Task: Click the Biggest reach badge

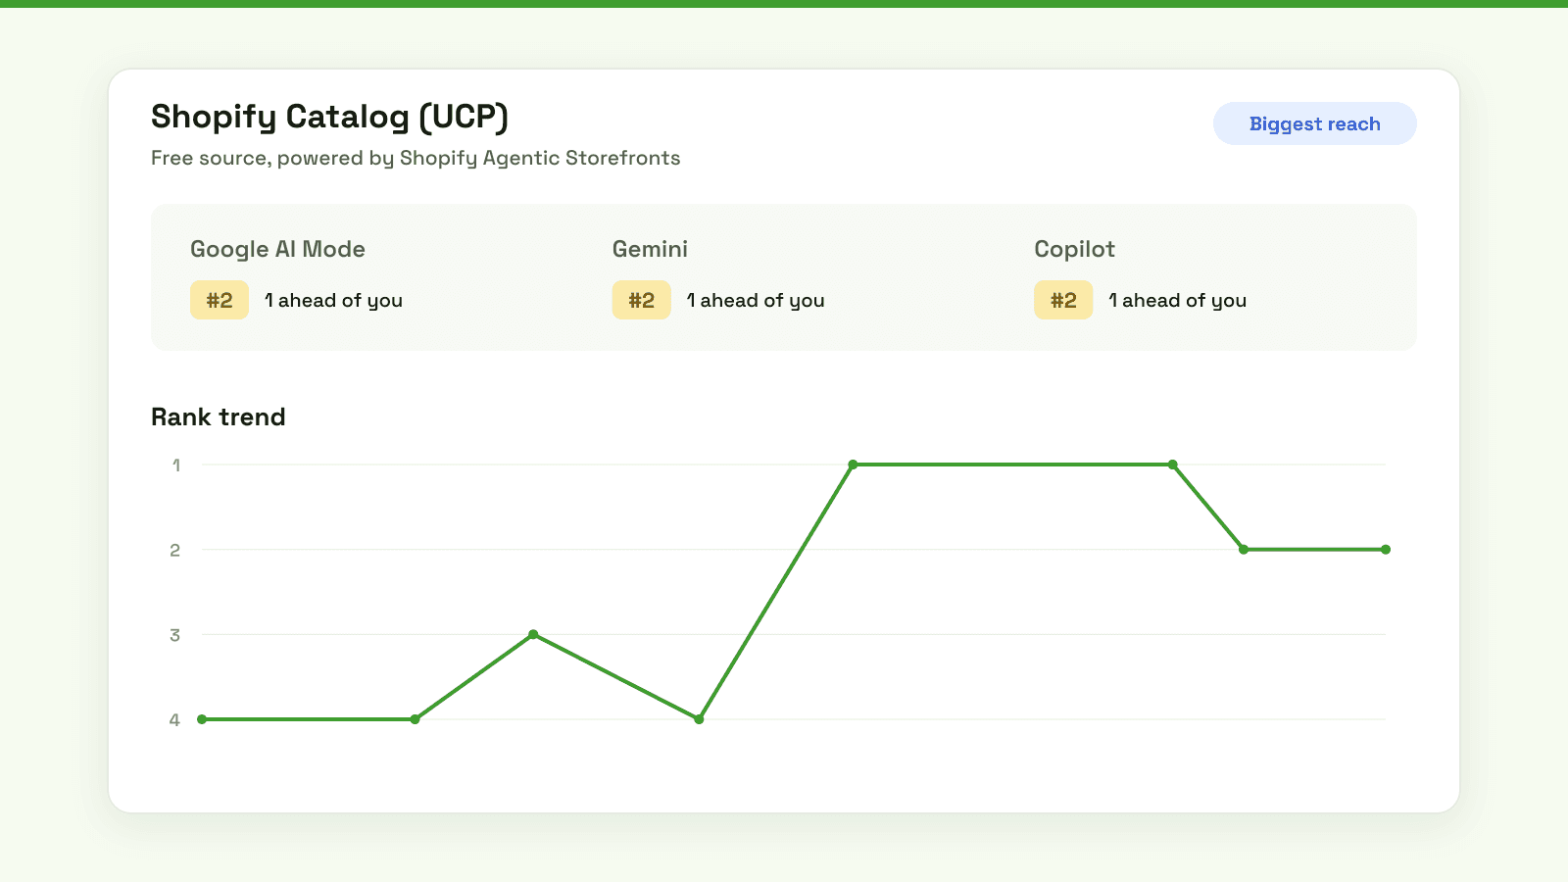Action: click(1314, 123)
